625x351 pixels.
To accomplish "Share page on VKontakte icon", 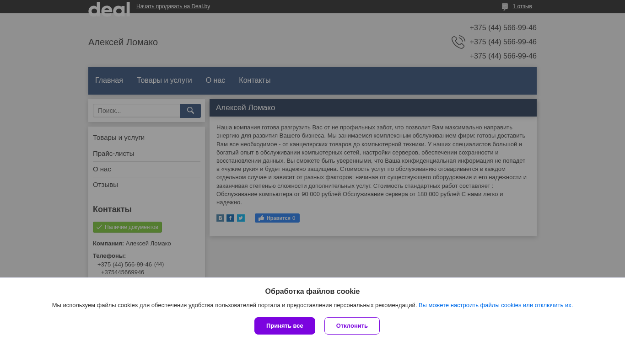I will 220,218.
